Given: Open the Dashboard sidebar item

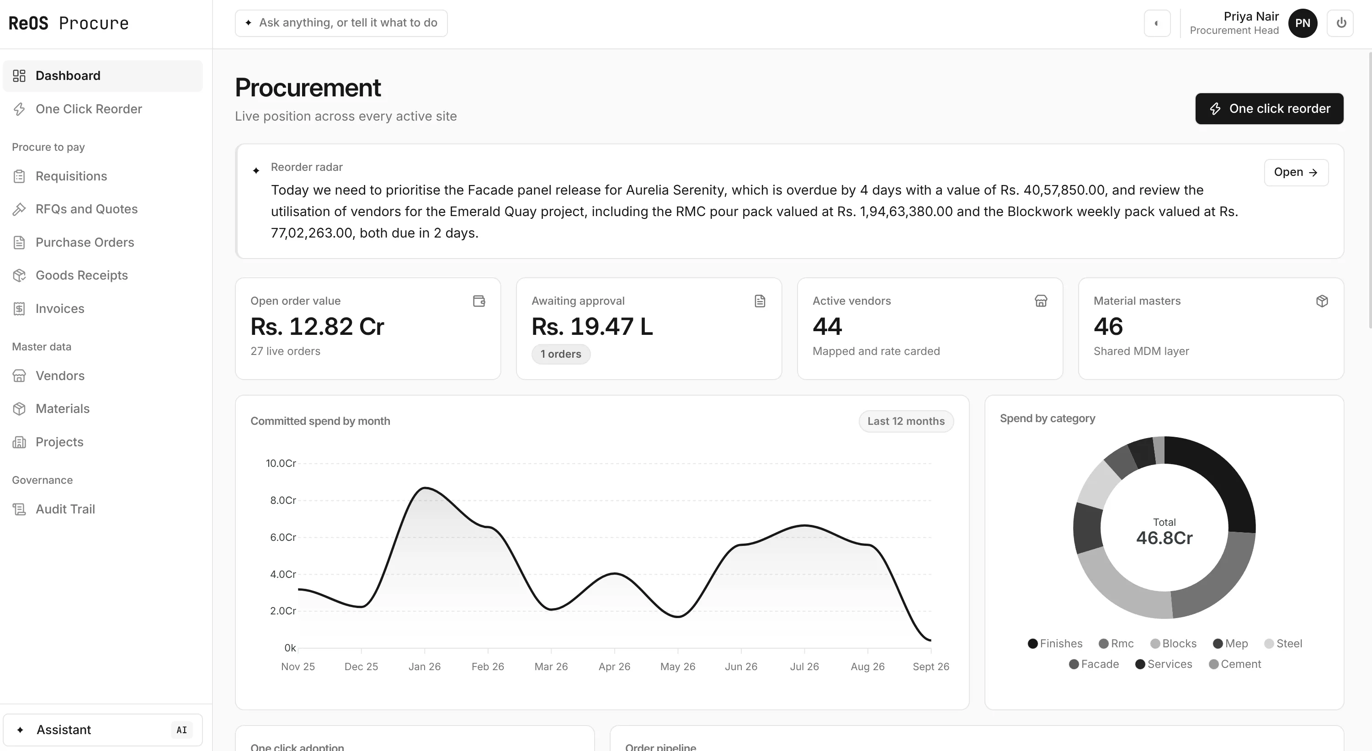Looking at the screenshot, I should (103, 75).
